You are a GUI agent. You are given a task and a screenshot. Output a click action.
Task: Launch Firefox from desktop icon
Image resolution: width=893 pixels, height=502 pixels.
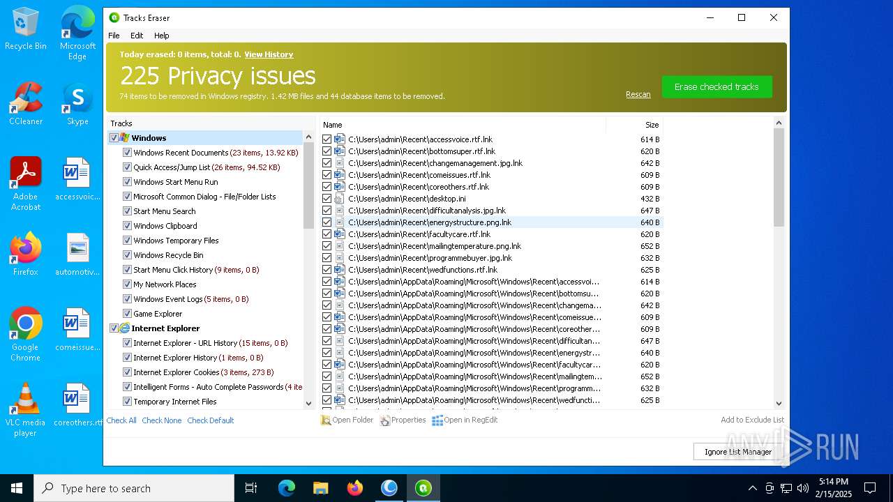(x=26, y=254)
